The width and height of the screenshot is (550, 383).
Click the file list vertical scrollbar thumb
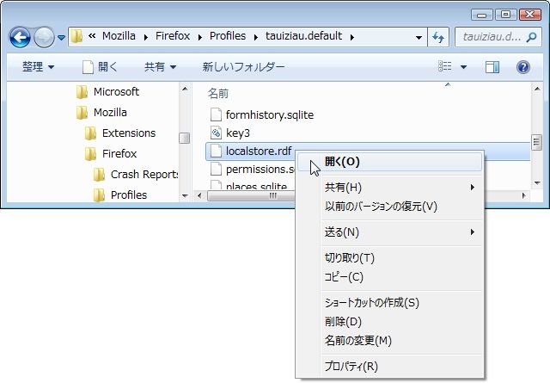pyautogui.click(x=536, y=142)
